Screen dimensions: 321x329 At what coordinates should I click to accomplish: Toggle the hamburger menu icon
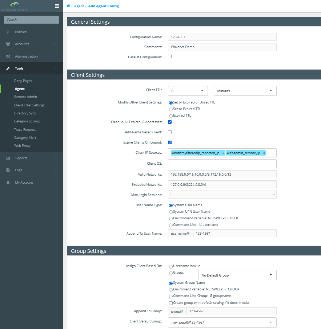click(57, 6)
